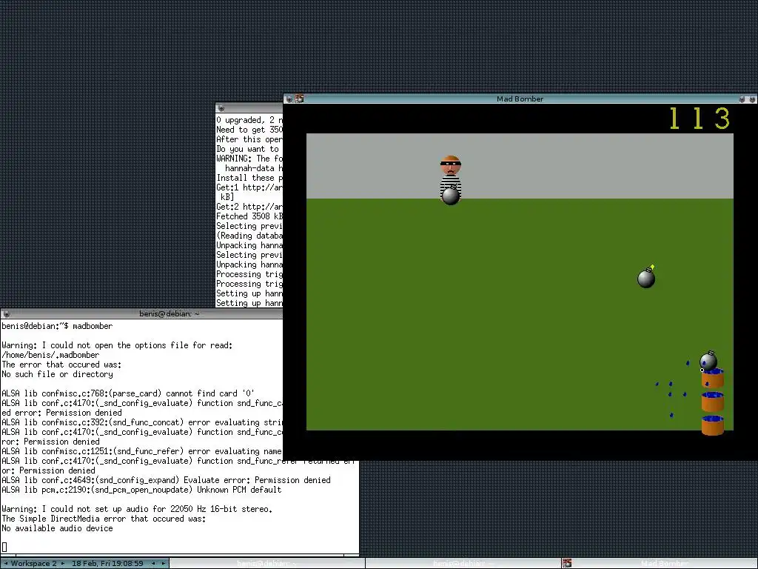Click the top water bucket
This screenshot has height=569, width=758.
713,379
